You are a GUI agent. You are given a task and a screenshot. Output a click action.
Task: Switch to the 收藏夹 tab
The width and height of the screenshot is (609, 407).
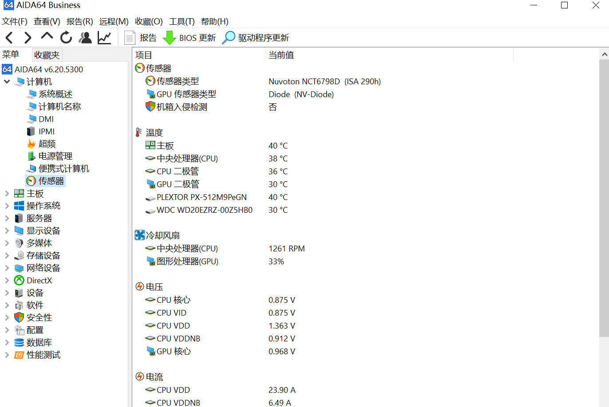[47, 55]
